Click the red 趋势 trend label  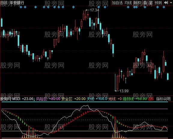click(151, 99)
